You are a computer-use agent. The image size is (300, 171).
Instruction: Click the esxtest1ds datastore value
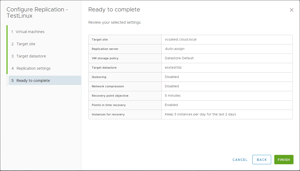[x=173, y=68]
